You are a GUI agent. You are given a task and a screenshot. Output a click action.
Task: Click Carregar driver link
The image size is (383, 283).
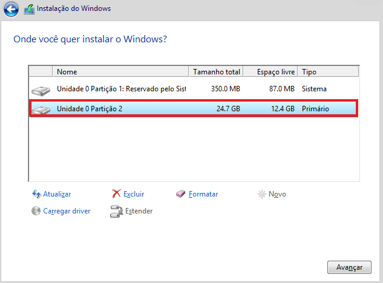pos(67,211)
